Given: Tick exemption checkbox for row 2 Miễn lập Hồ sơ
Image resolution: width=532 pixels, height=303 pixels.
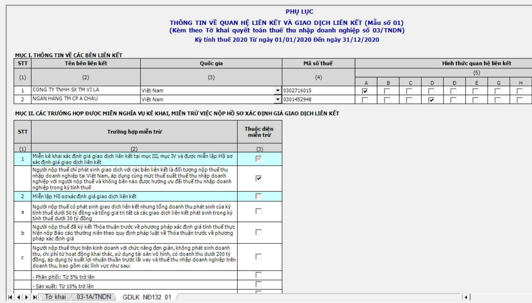Looking at the screenshot, I should click(x=259, y=196).
